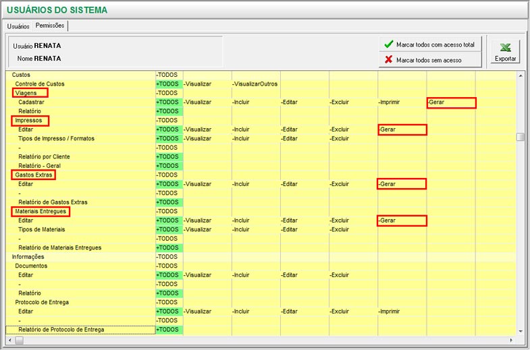Toggle +TODOS for Relatório por Cliente

pos(169,157)
